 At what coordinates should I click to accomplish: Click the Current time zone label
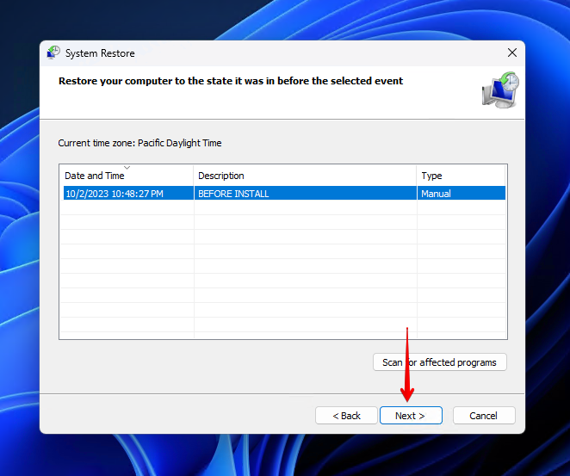139,143
